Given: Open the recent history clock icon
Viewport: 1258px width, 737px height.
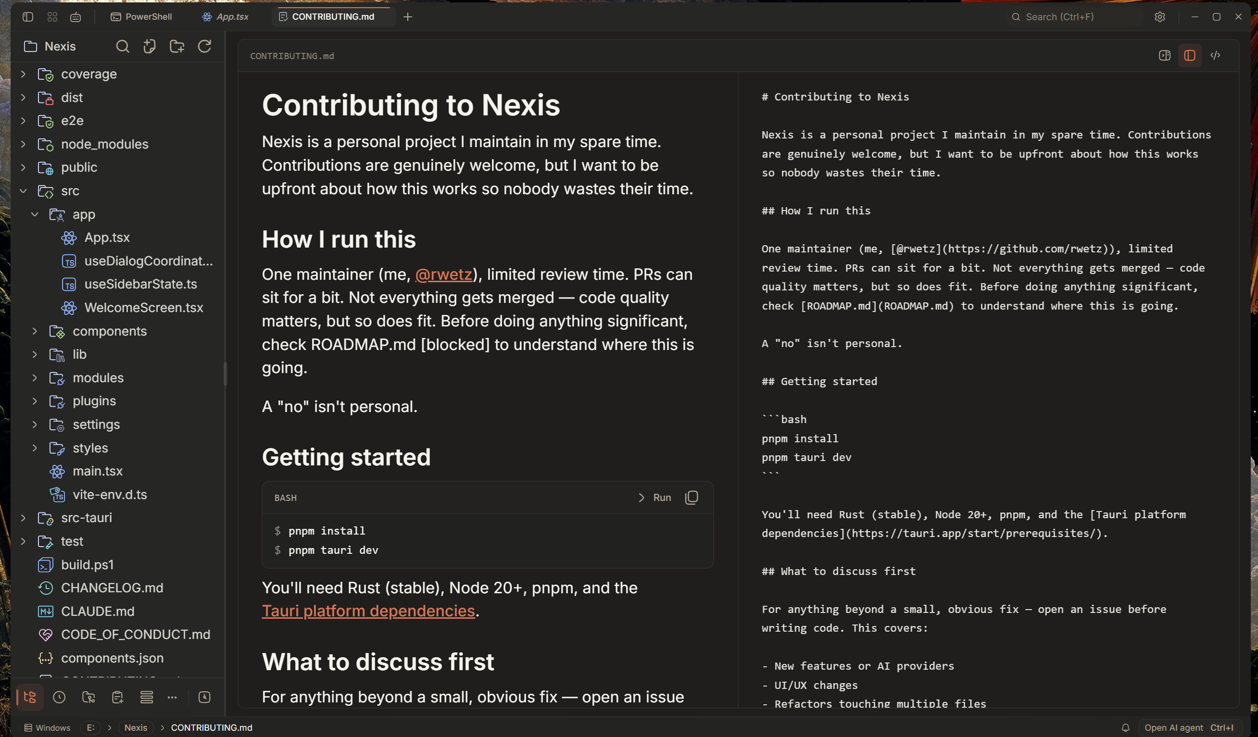Looking at the screenshot, I should [x=60, y=697].
